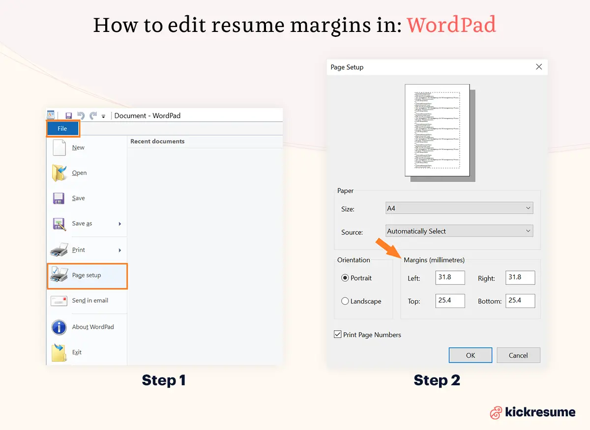This screenshot has height=430, width=590.
Task: Click the Send in email envelope icon
Action: click(59, 301)
